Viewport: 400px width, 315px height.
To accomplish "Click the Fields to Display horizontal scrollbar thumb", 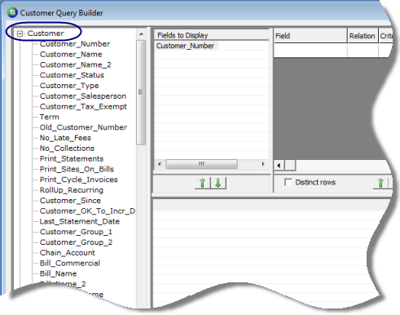I will click(202, 164).
